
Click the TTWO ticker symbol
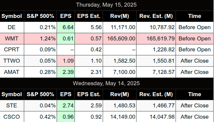pyautogui.click(x=12, y=61)
